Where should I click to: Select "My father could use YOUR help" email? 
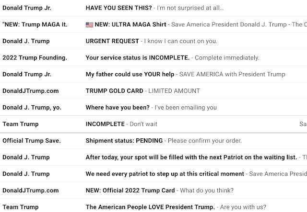(x=130, y=74)
